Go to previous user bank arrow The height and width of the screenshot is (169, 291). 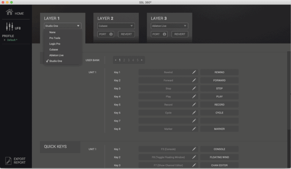(116, 60)
